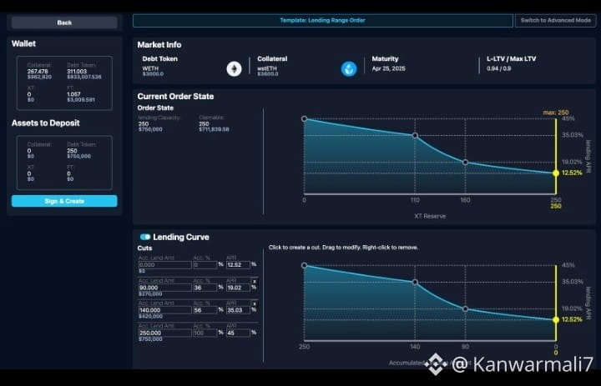Click the 90 cut point on Lending Curve chart
This screenshot has height=386, width=601.
pyautogui.click(x=465, y=308)
